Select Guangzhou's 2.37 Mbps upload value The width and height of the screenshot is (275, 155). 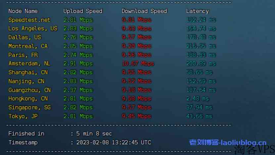[78, 90]
